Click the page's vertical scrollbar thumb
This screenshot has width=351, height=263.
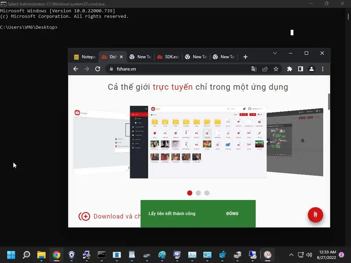329,102
